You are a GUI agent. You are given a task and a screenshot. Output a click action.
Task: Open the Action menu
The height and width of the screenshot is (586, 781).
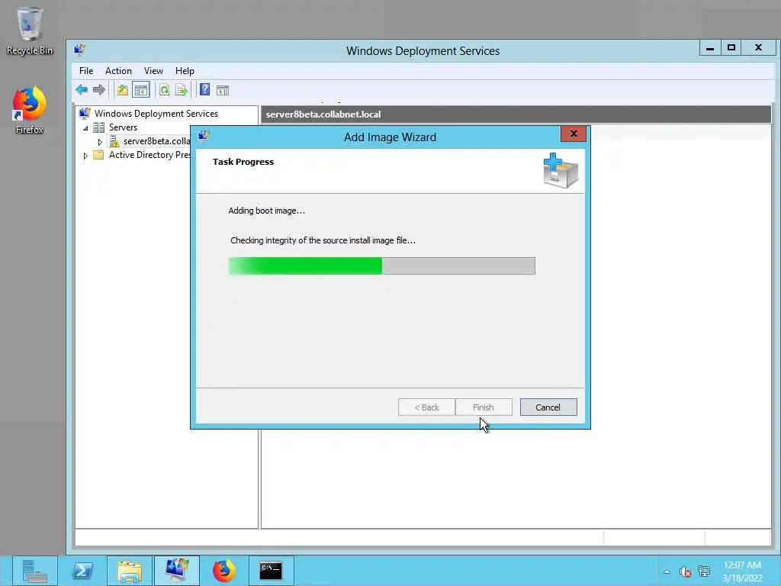coord(118,71)
